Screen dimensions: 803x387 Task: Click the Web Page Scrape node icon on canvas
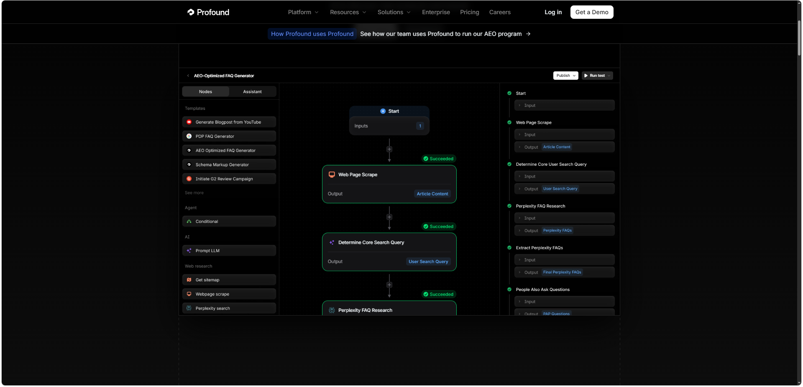[332, 175]
